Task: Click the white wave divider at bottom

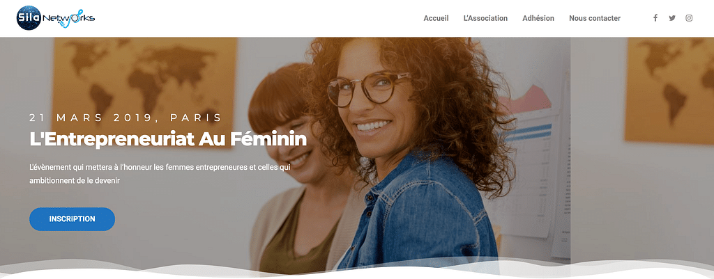Action: [x=357, y=270]
